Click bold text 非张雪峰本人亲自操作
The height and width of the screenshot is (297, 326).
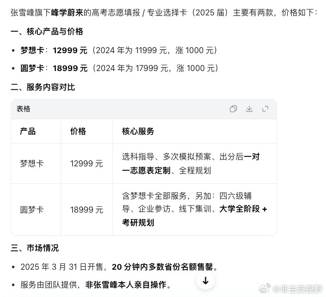126,285
